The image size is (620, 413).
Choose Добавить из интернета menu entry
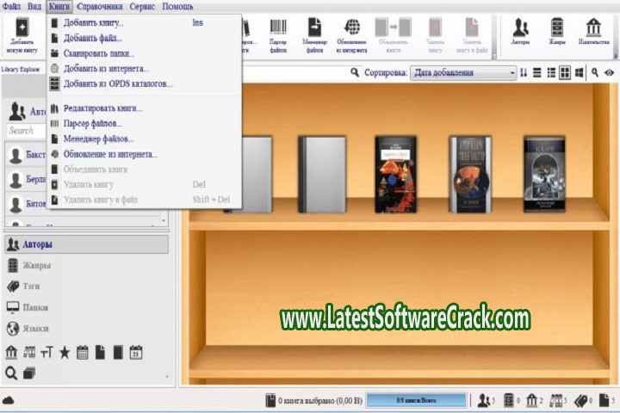tap(145, 69)
